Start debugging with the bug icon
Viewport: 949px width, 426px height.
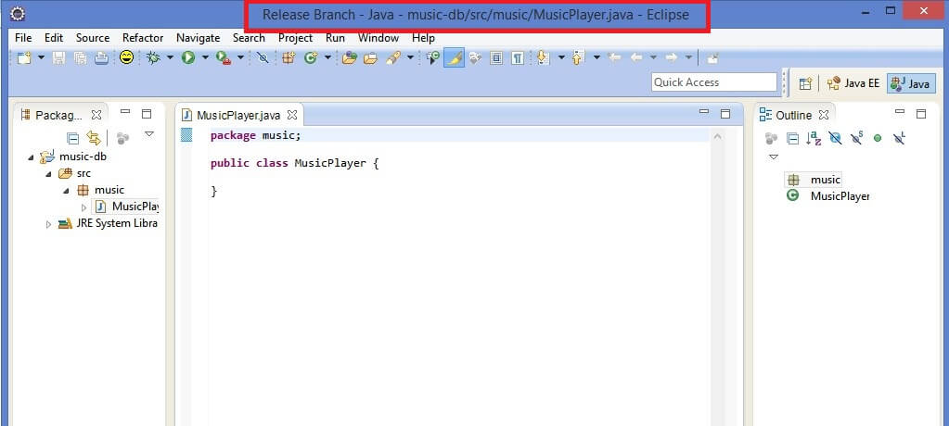(x=153, y=58)
